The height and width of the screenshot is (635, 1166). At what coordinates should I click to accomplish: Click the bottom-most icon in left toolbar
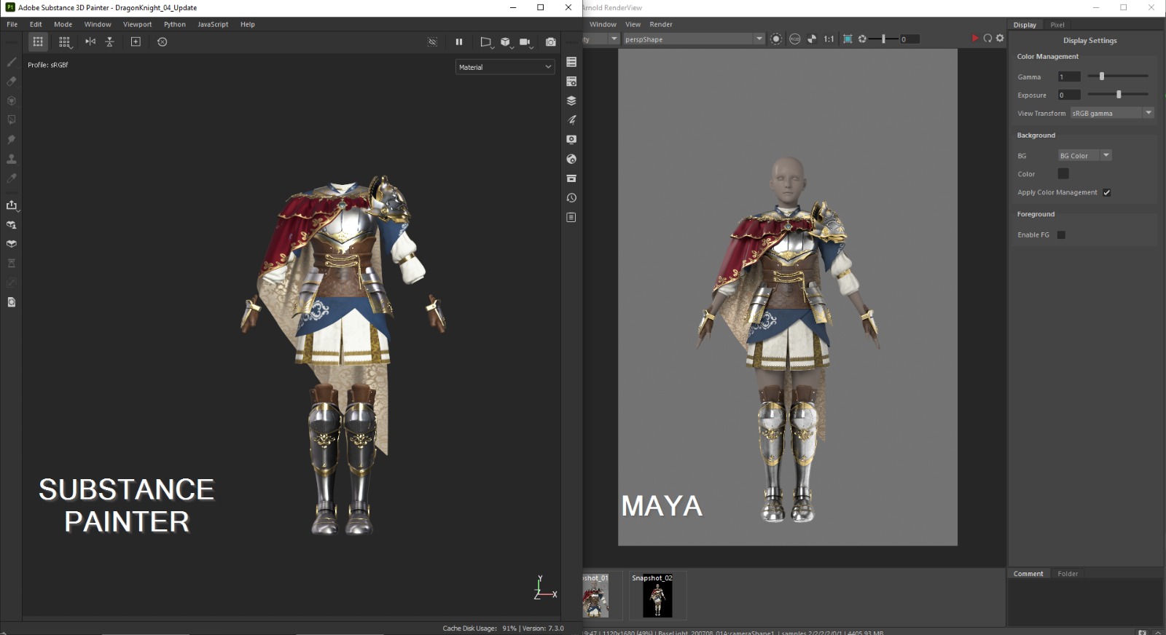(x=12, y=301)
